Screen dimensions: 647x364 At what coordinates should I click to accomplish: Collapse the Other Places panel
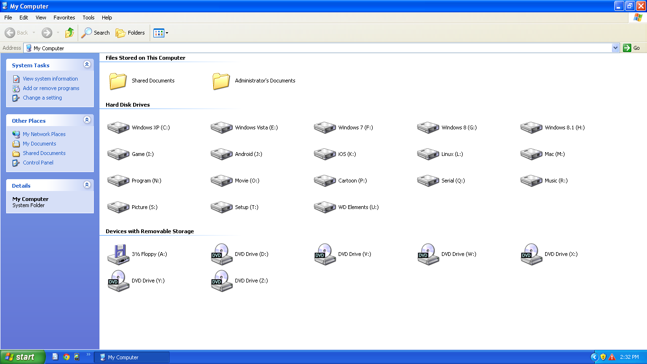87,120
